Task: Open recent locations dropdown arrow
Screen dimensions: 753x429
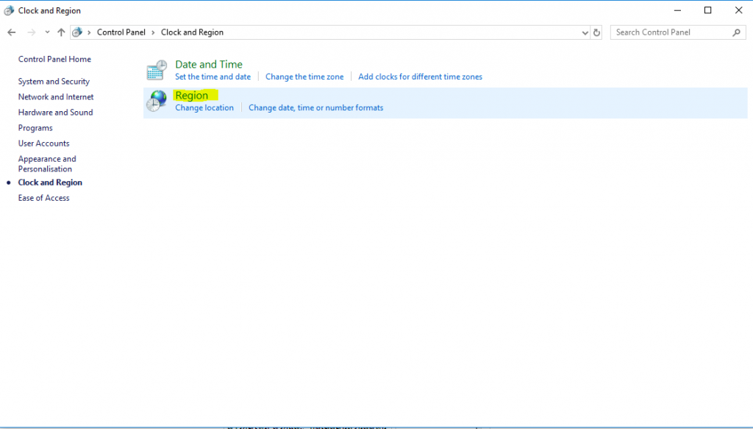Action: pyautogui.click(x=47, y=32)
